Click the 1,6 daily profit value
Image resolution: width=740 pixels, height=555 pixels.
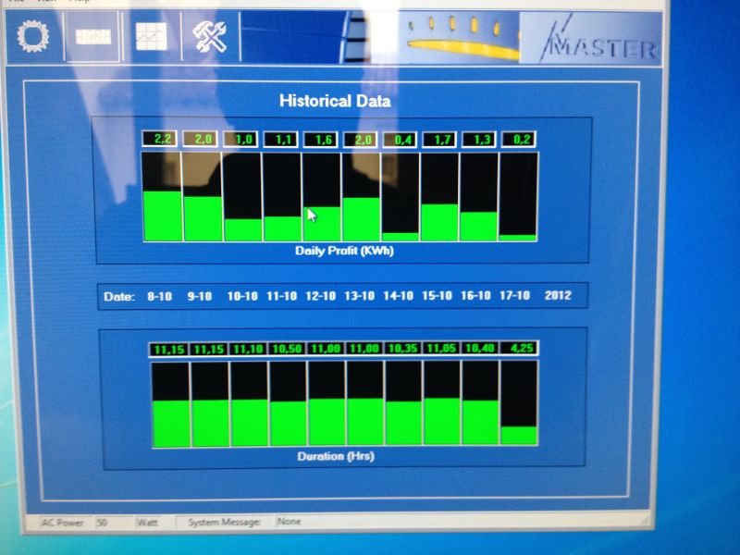point(321,140)
